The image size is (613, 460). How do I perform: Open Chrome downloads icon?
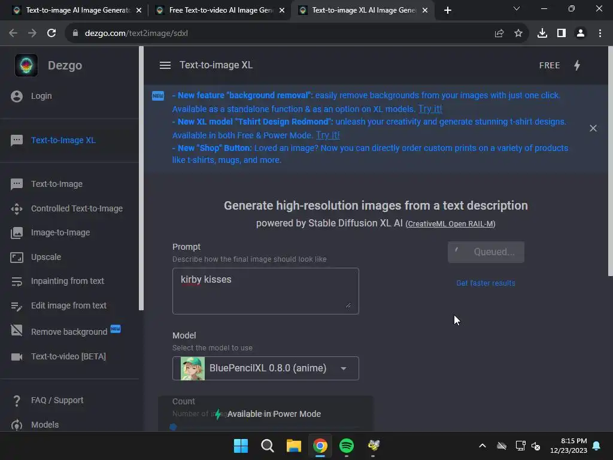542,34
